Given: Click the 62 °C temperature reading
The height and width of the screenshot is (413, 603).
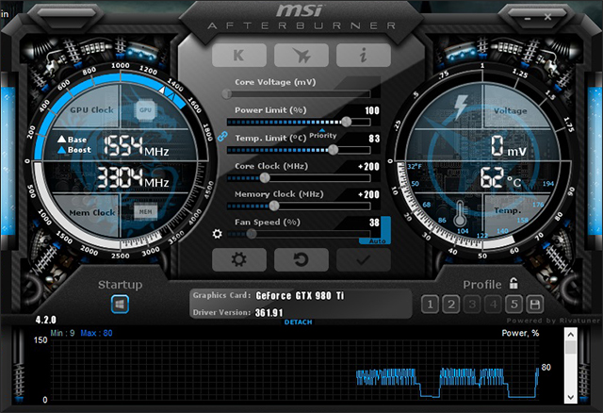Looking at the screenshot, I should point(500,178).
